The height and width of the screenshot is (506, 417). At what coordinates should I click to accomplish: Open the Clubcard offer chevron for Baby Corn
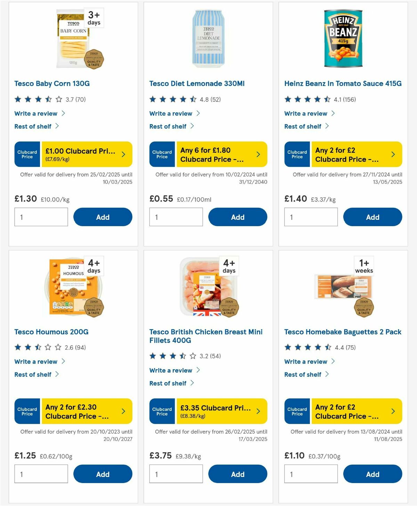coord(123,154)
